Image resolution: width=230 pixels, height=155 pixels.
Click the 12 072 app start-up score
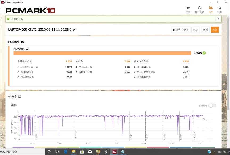point(68,67)
